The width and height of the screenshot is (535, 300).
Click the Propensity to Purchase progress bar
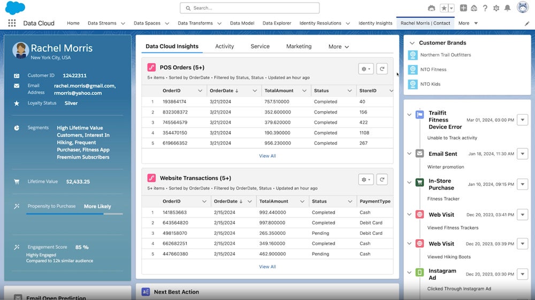point(74,214)
